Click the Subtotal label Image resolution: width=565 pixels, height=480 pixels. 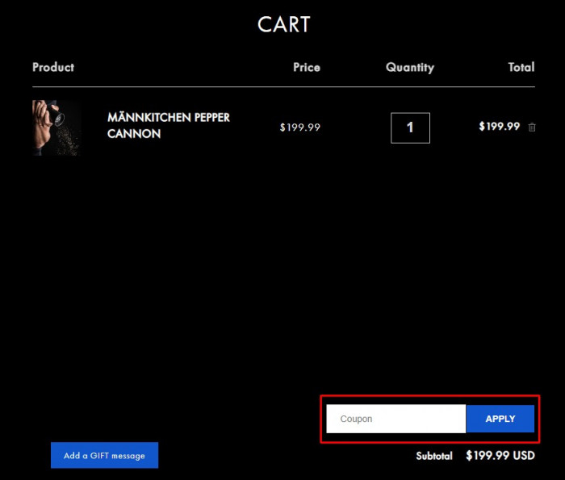pyautogui.click(x=434, y=456)
